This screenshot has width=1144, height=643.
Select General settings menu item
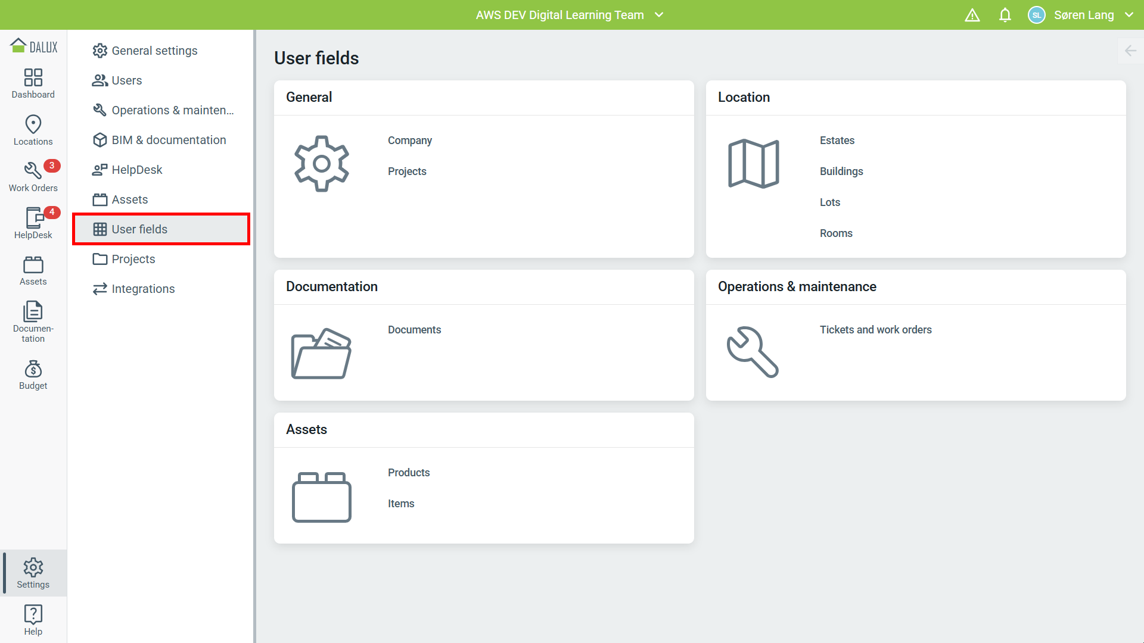click(x=154, y=51)
